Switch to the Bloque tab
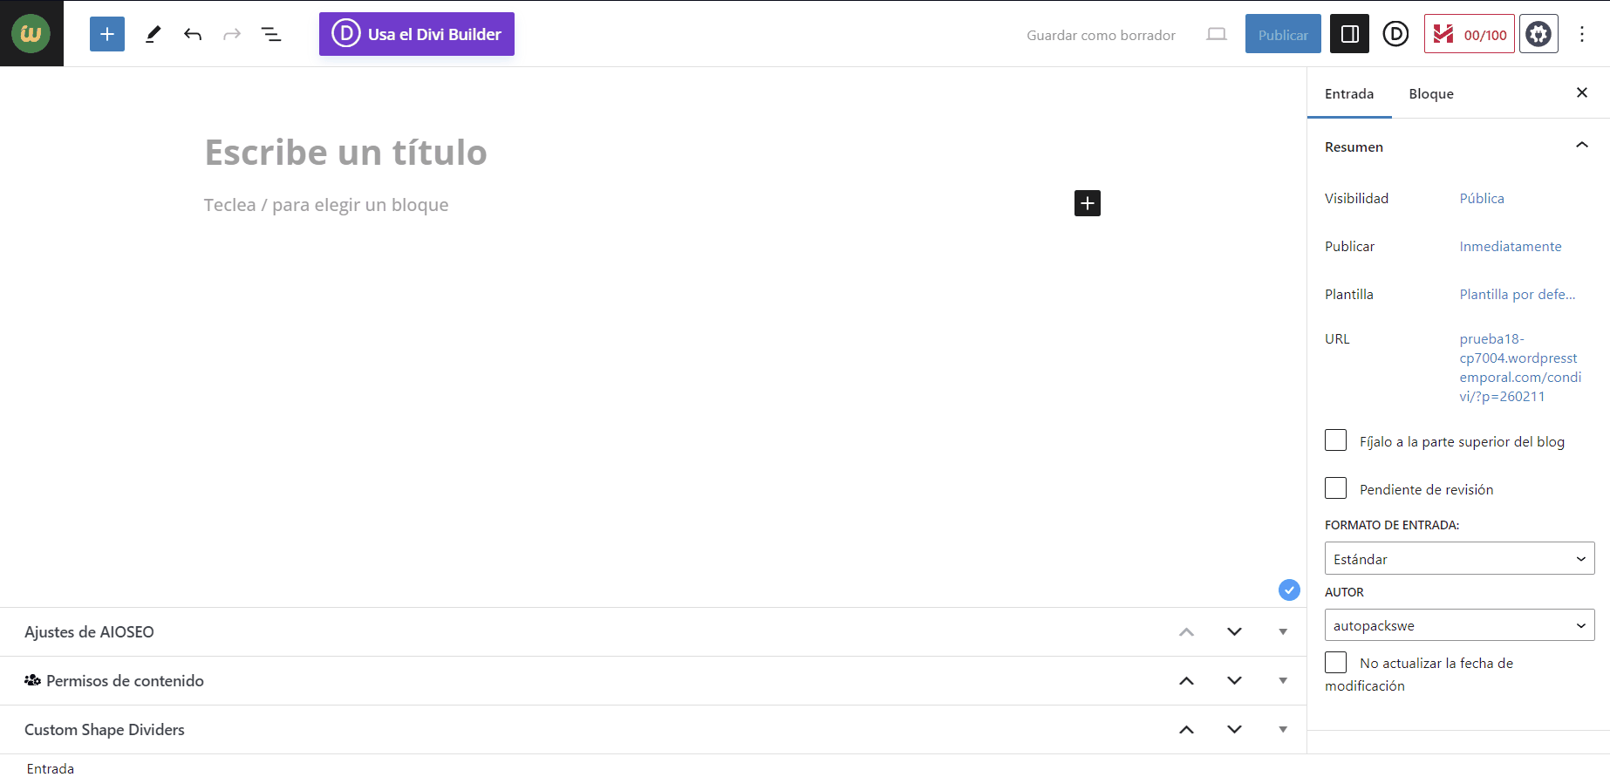Screen dimensions: 1610x777 [x=1430, y=93]
